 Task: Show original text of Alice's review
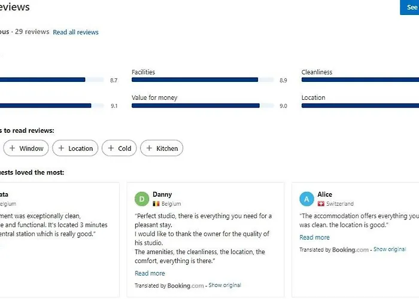pyautogui.click(x=389, y=249)
